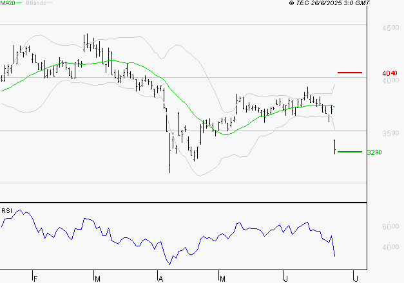404x283 pixels.
Task: Select the July 'J' time axis marker
Action: click(x=356, y=278)
